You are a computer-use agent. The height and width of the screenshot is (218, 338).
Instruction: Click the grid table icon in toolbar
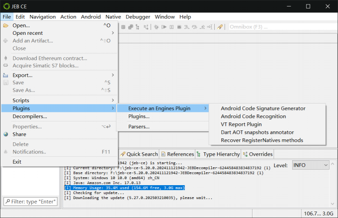pos(123,27)
